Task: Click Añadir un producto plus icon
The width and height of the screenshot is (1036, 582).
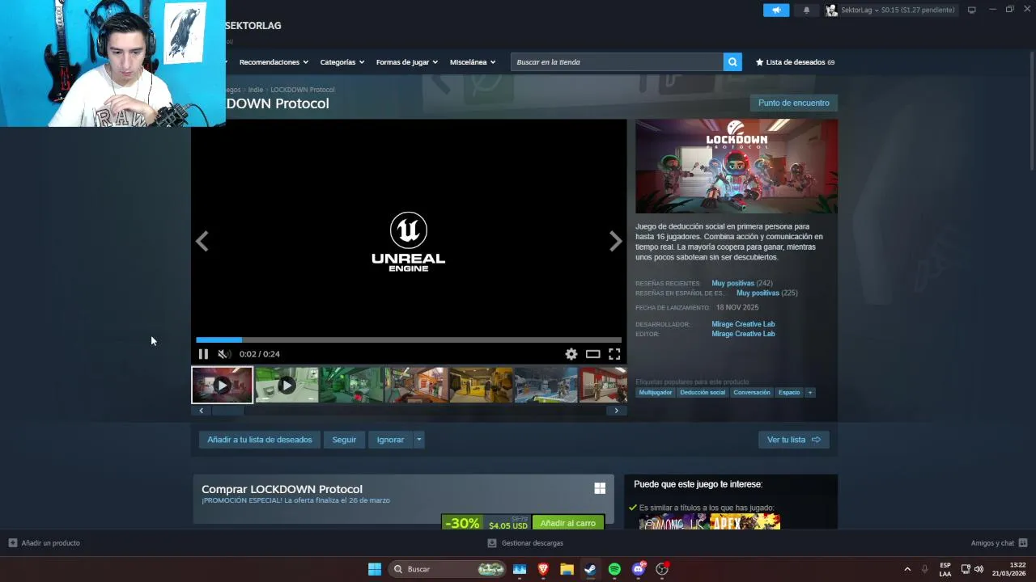Action: (x=12, y=543)
